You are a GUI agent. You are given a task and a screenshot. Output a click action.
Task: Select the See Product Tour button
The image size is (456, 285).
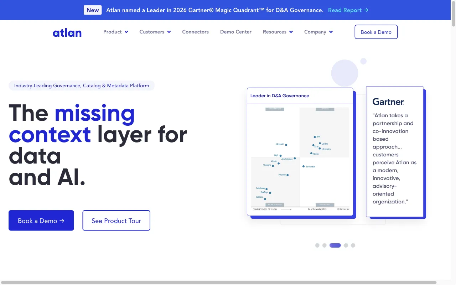click(116, 221)
